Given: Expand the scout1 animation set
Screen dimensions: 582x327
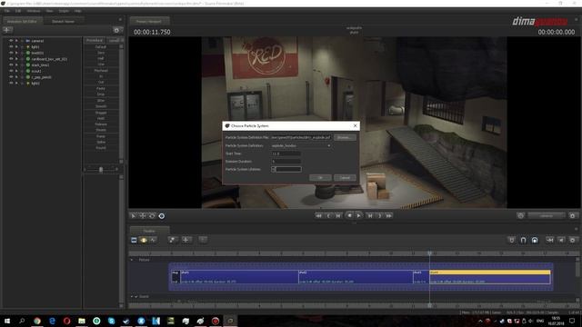Looking at the screenshot, I should pos(16,71).
